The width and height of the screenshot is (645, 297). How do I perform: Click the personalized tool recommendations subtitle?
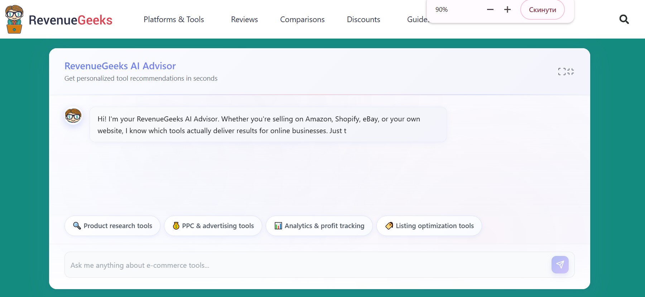141,78
